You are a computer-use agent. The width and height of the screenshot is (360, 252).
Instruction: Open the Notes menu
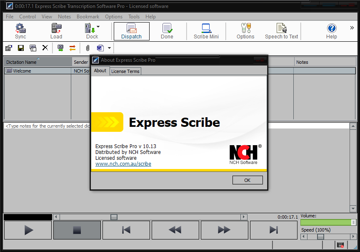click(x=64, y=17)
